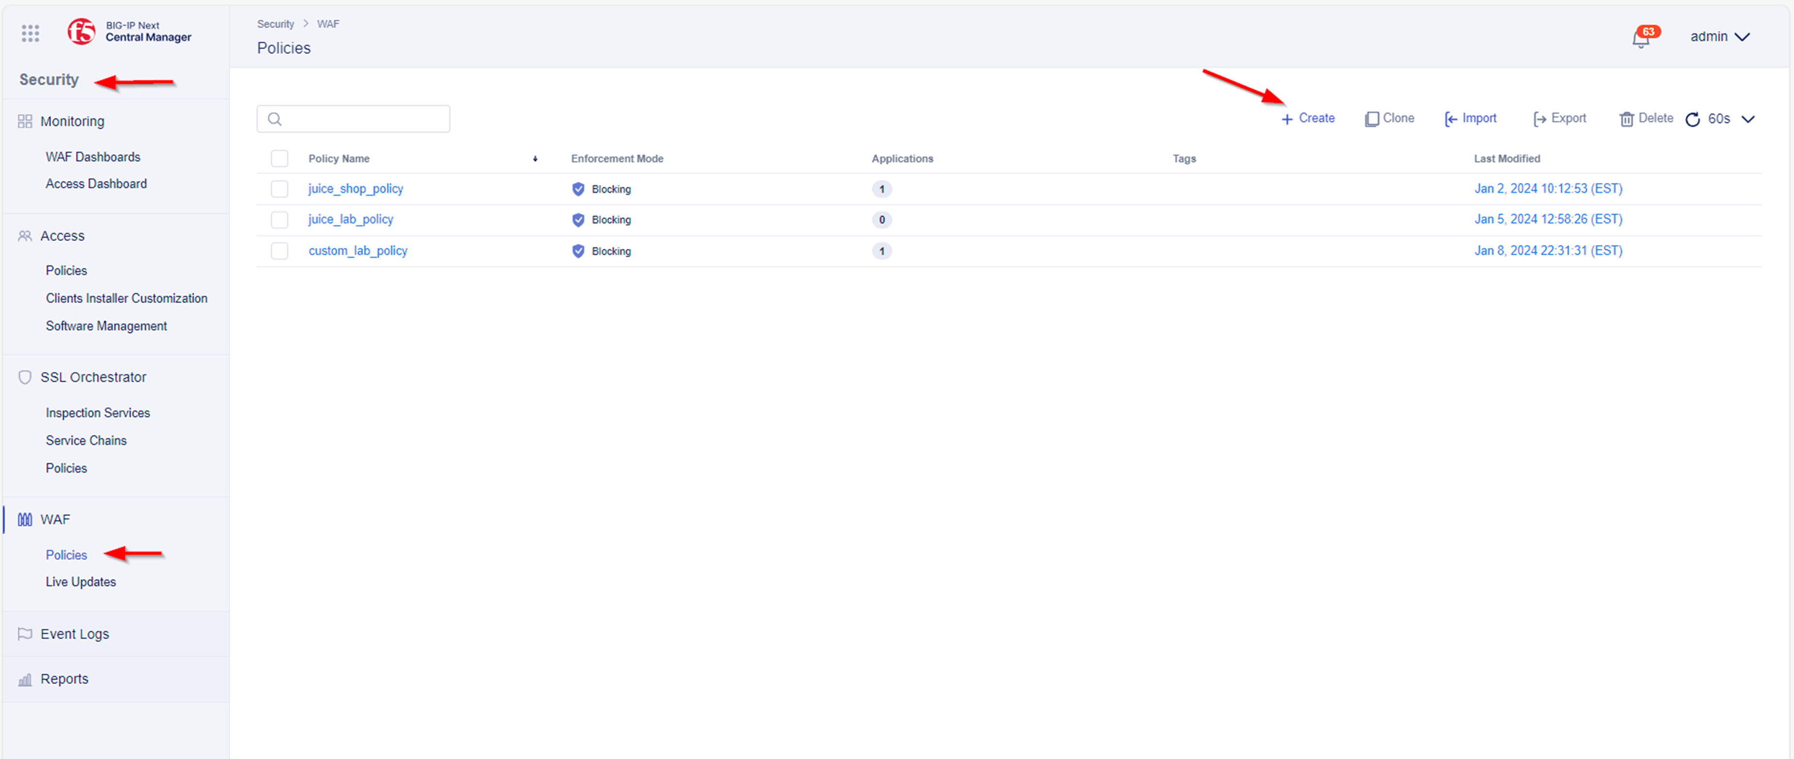Click Applications count 1 for juice_shop_policy

[882, 190]
